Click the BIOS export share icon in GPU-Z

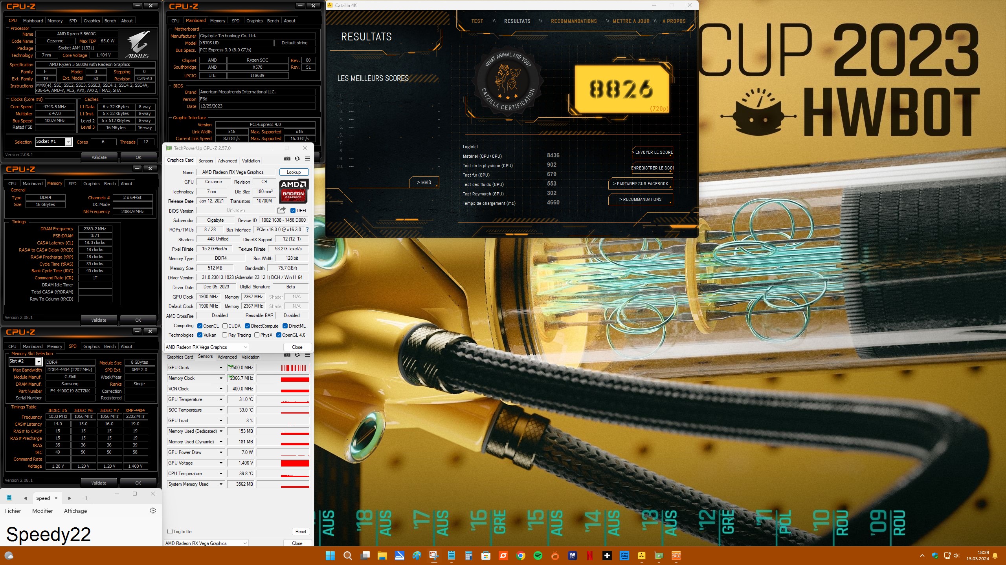coord(281,210)
